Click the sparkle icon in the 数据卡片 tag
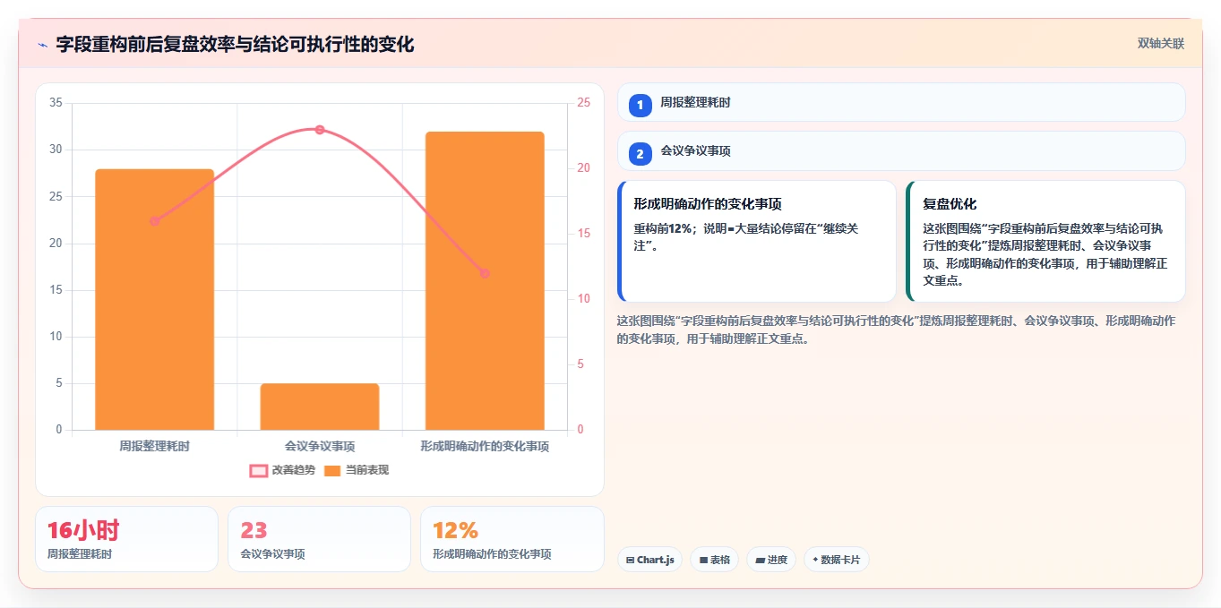Image resolution: width=1221 pixels, height=608 pixels. pyautogui.click(x=815, y=561)
